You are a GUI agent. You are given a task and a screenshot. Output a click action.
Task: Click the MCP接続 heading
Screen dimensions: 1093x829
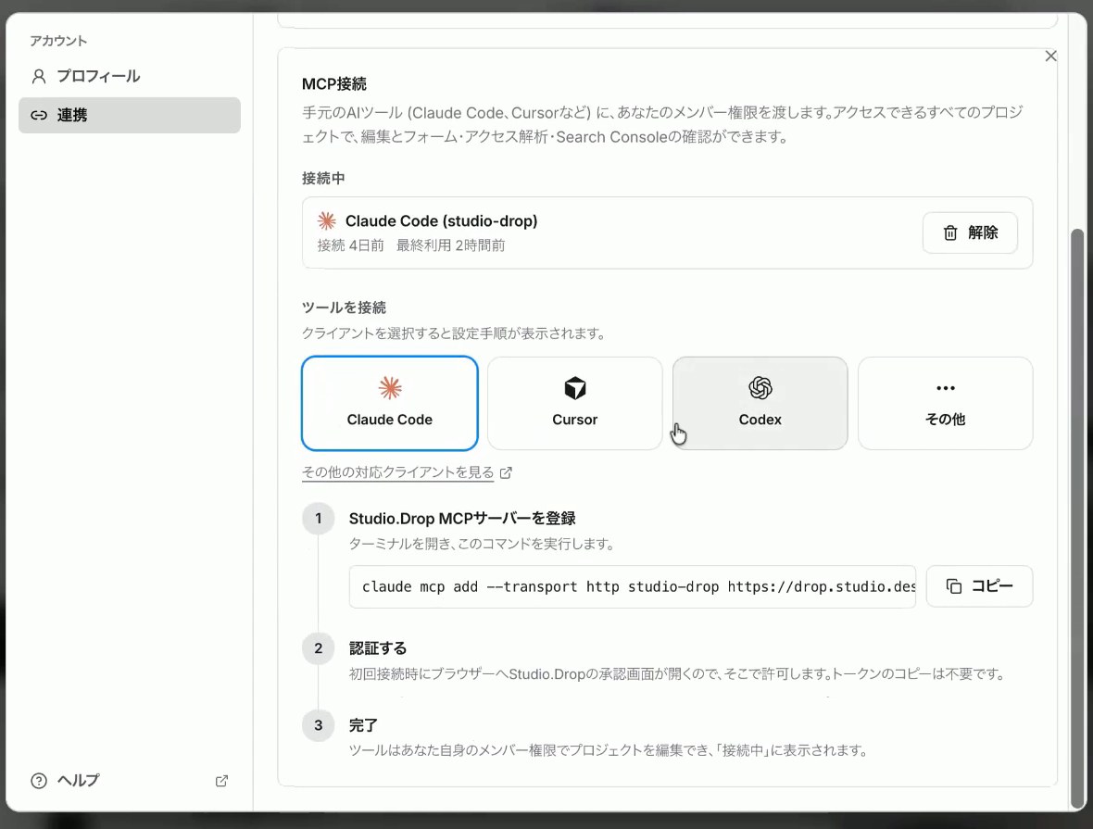pyautogui.click(x=333, y=84)
